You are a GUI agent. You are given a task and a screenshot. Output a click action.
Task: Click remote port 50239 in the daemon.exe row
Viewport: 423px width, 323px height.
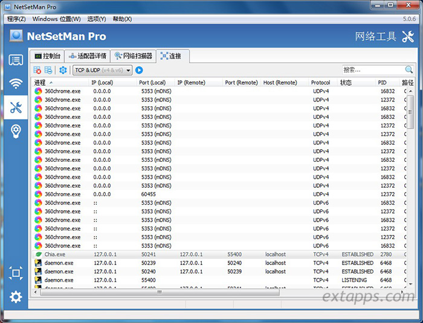[x=234, y=272]
